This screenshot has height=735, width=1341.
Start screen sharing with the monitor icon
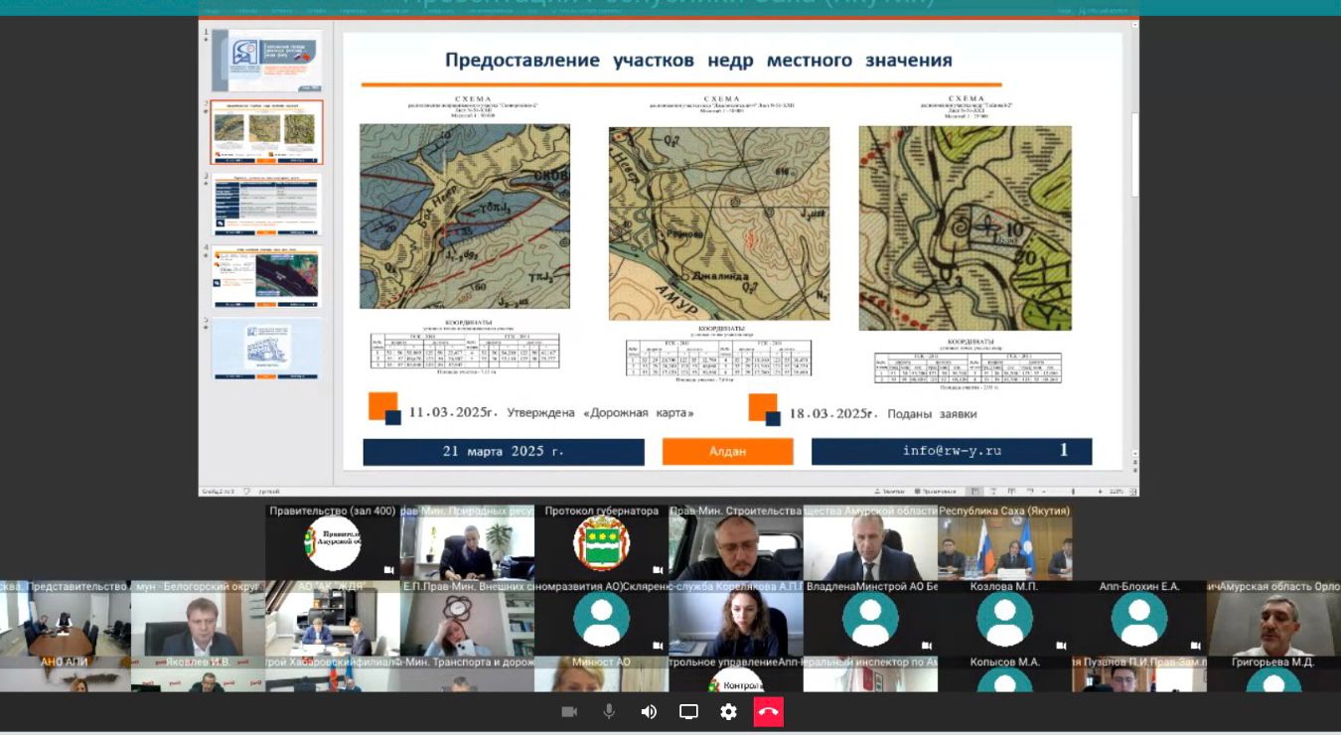[688, 712]
